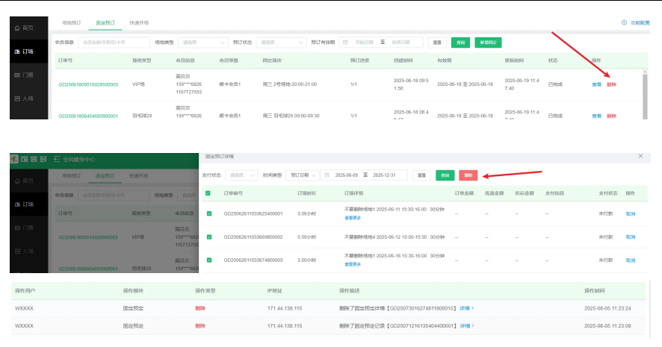Open 预订状态 dropdown in top filter bar
This screenshot has width=662, height=347.
(281, 43)
